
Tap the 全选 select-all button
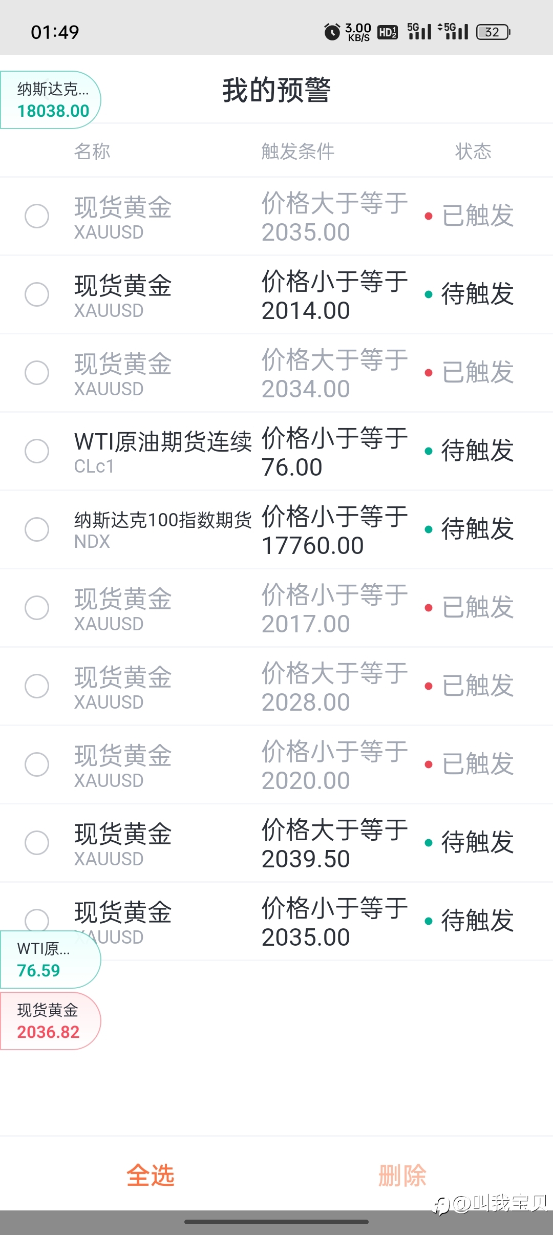pos(151,1176)
